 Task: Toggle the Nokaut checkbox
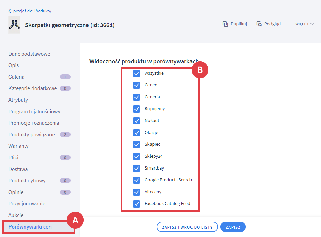(x=136, y=121)
